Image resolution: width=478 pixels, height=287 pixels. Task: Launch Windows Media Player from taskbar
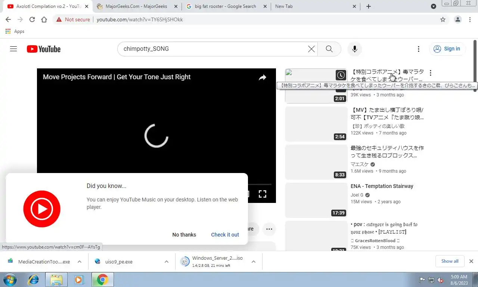[x=78, y=280]
